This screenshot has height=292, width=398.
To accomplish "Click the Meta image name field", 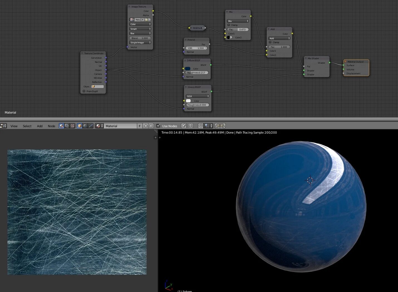I will click(138, 20).
